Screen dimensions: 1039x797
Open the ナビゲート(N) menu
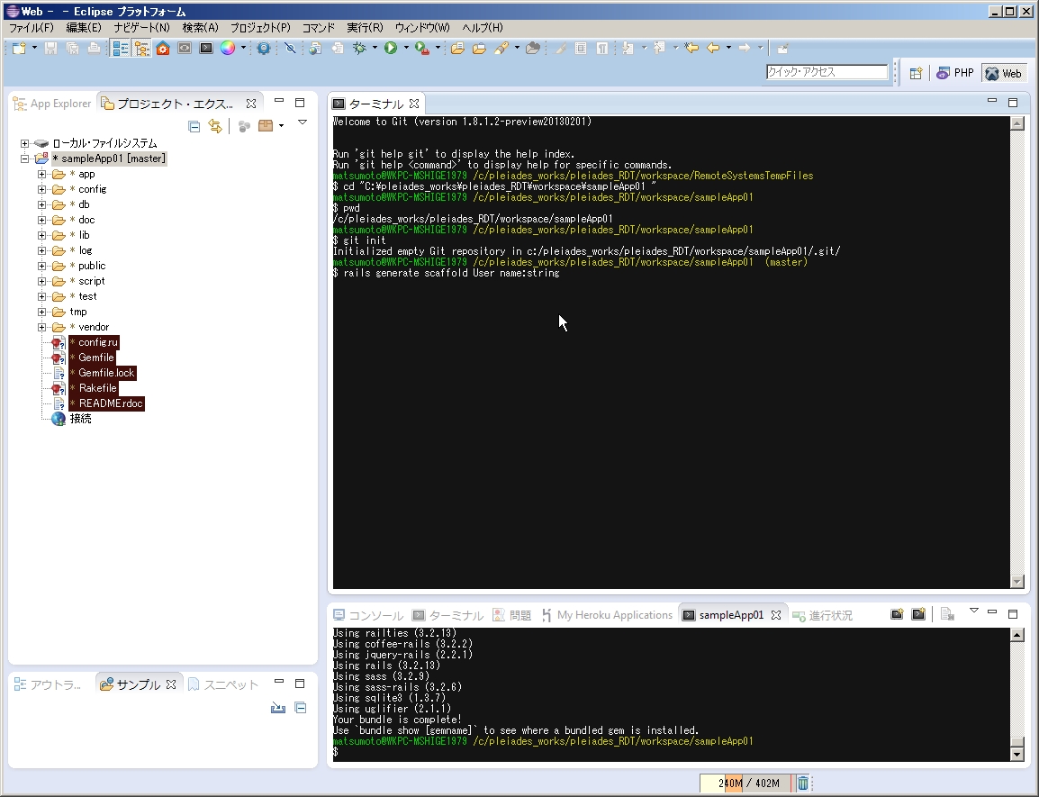click(141, 27)
